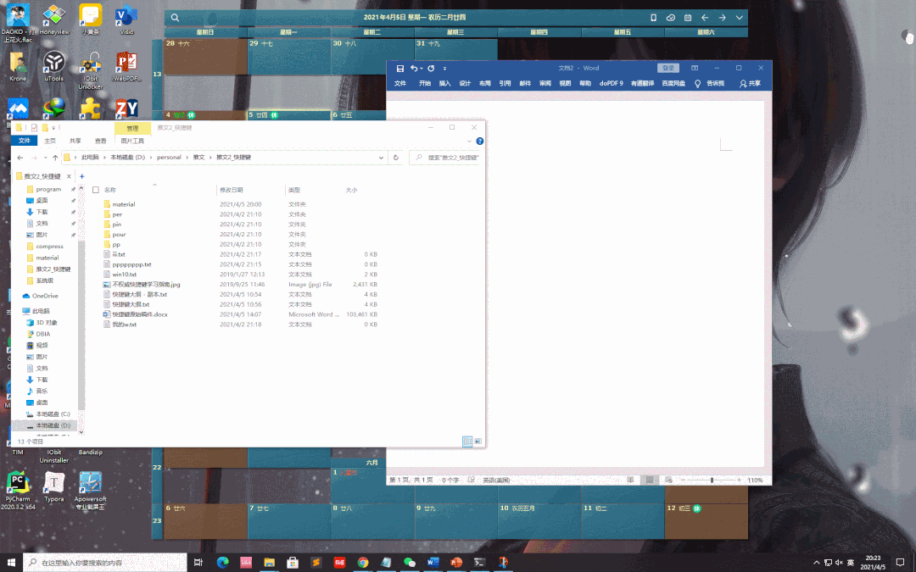Open Word's Customize Quick Access Toolbar arrow
Image resolution: width=916 pixels, height=572 pixels.
[x=444, y=69]
